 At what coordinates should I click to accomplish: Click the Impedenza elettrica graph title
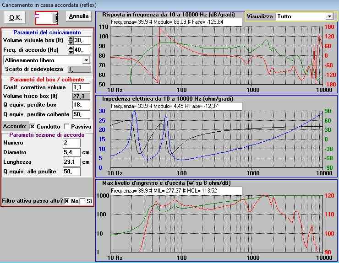(x=168, y=99)
